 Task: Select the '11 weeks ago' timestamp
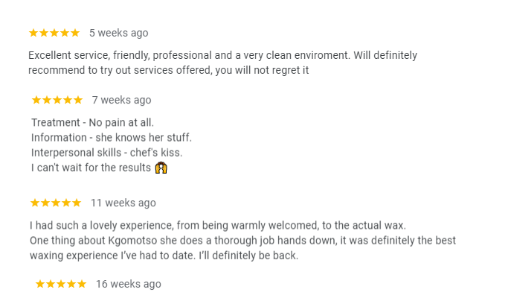click(x=123, y=203)
